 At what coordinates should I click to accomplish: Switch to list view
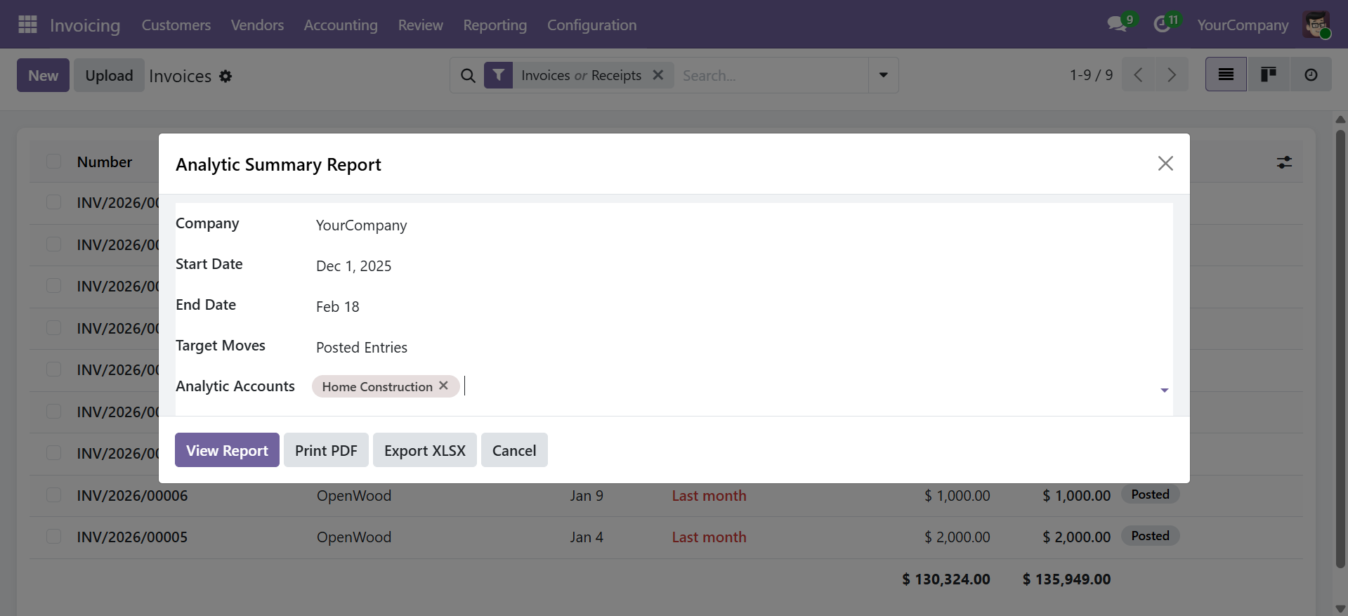[1226, 75]
